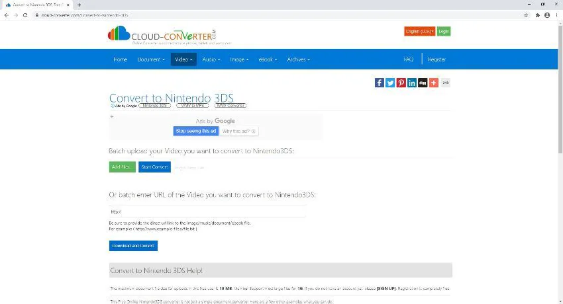Screen dimensions: 563x304
Task: Click the Why this ad info icon
Action: (254, 132)
